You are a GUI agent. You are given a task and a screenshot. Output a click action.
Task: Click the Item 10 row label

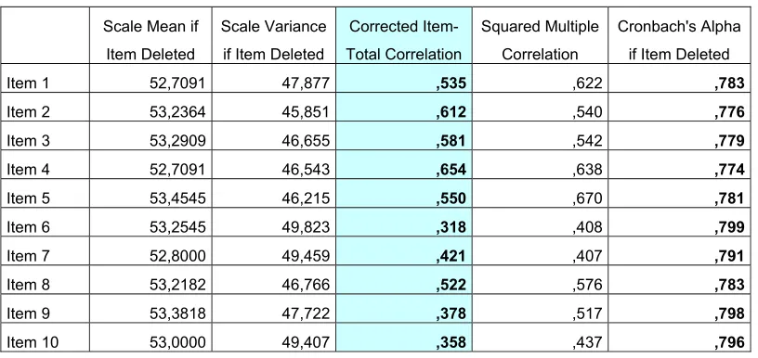tap(33, 343)
